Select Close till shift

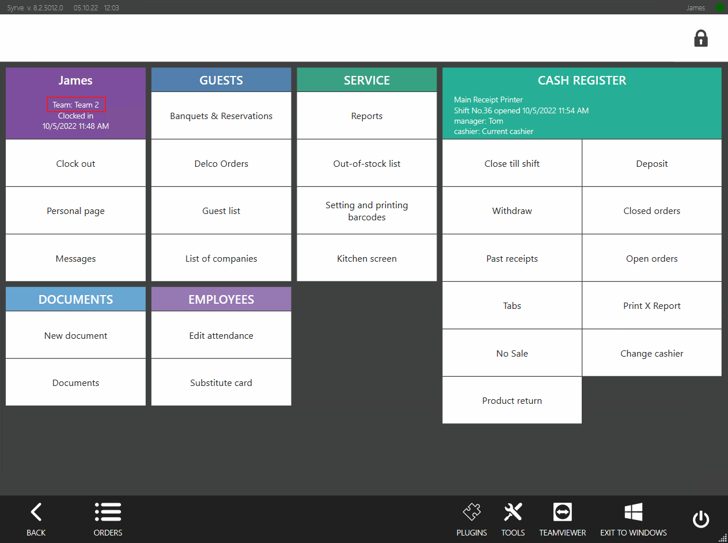[x=512, y=163]
